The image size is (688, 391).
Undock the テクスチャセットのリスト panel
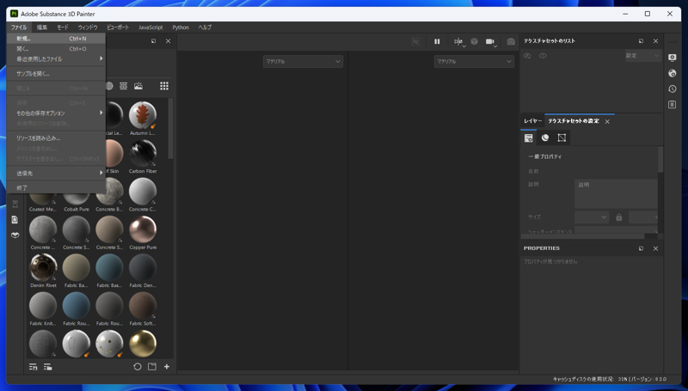tap(641, 40)
